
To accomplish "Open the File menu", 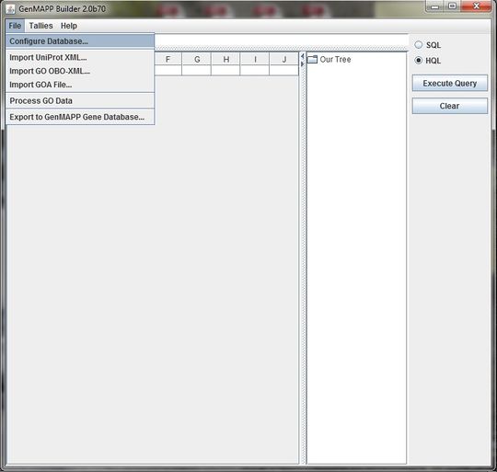I will 15,26.
